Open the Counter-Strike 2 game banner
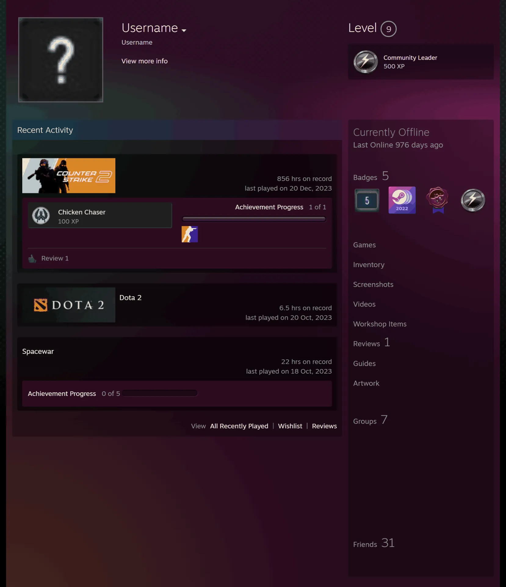The height and width of the screenshot is (587, 506). click(69, 175)
